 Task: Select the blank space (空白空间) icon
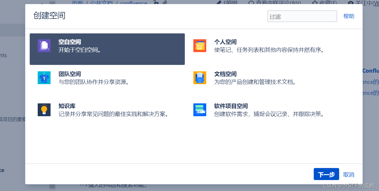click(x=44, y=46)
